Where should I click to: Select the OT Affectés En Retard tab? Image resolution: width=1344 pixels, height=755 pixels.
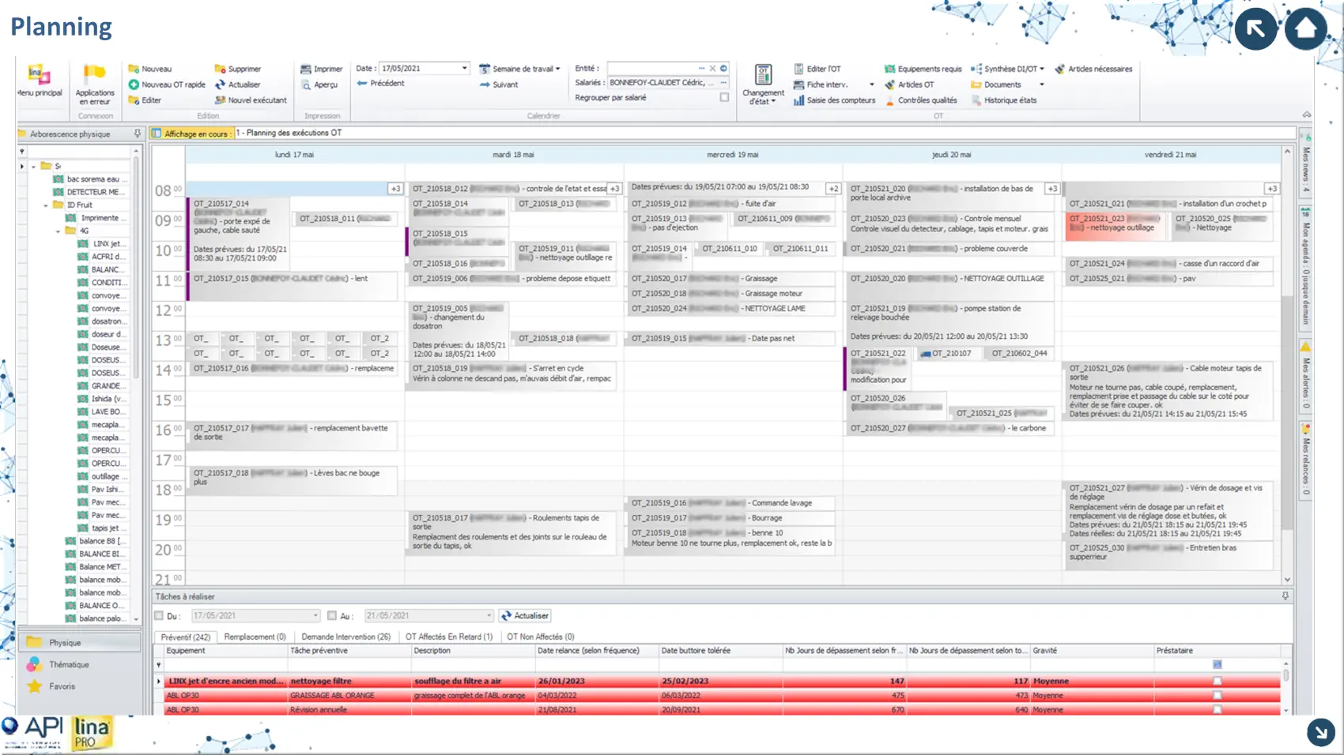pos(448,637)
